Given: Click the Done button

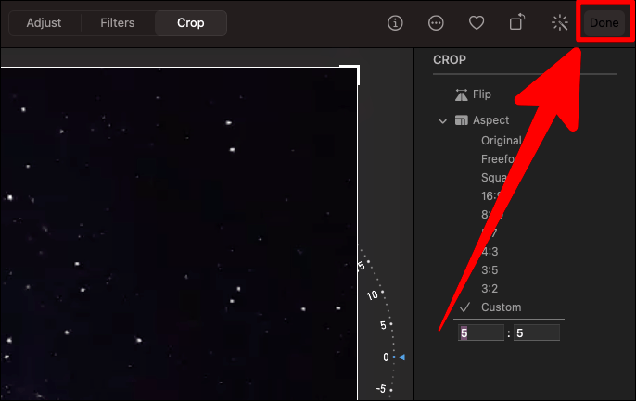Looking at the screenshot, I should (x=604, y=23).
